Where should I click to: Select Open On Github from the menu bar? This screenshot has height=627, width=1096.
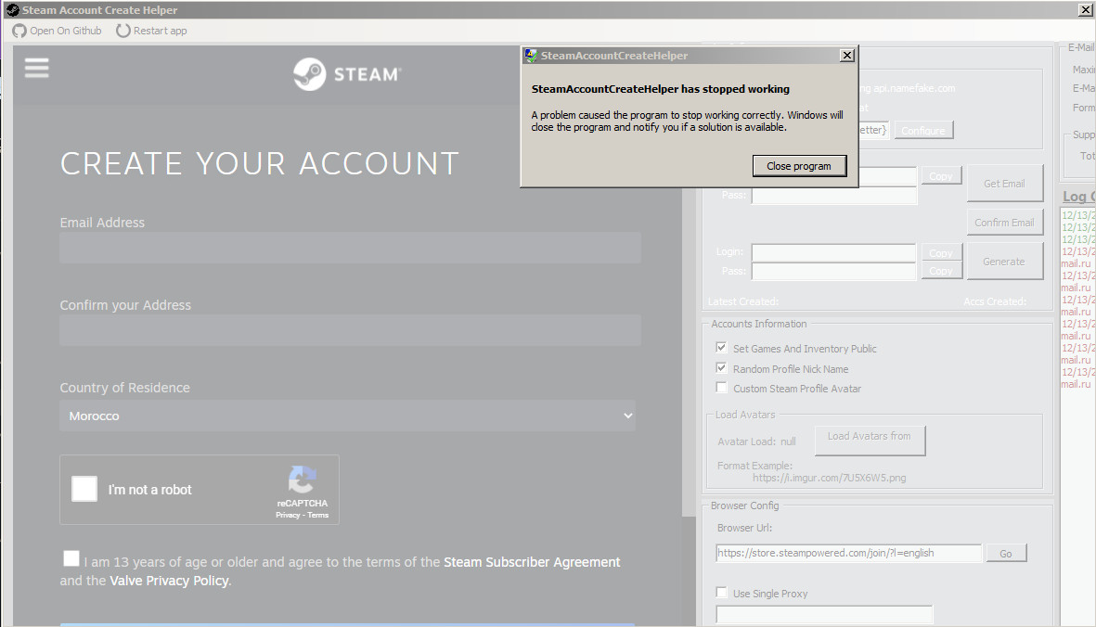pyautogui.click(x=63, y=31)
